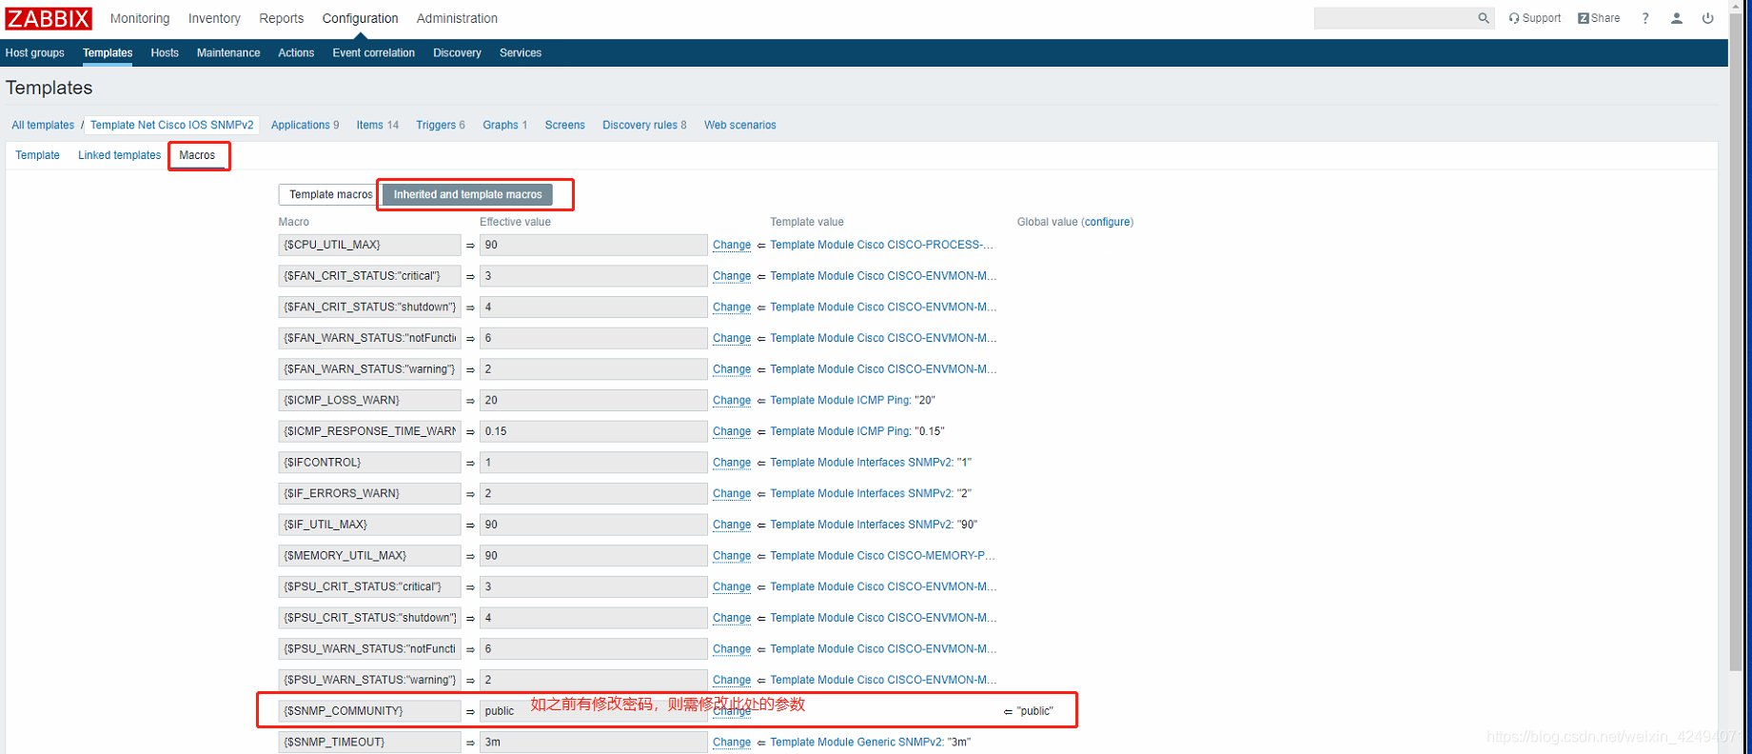1752x754 pixels.
Task: Open the Administration menu
Action: 457,18
